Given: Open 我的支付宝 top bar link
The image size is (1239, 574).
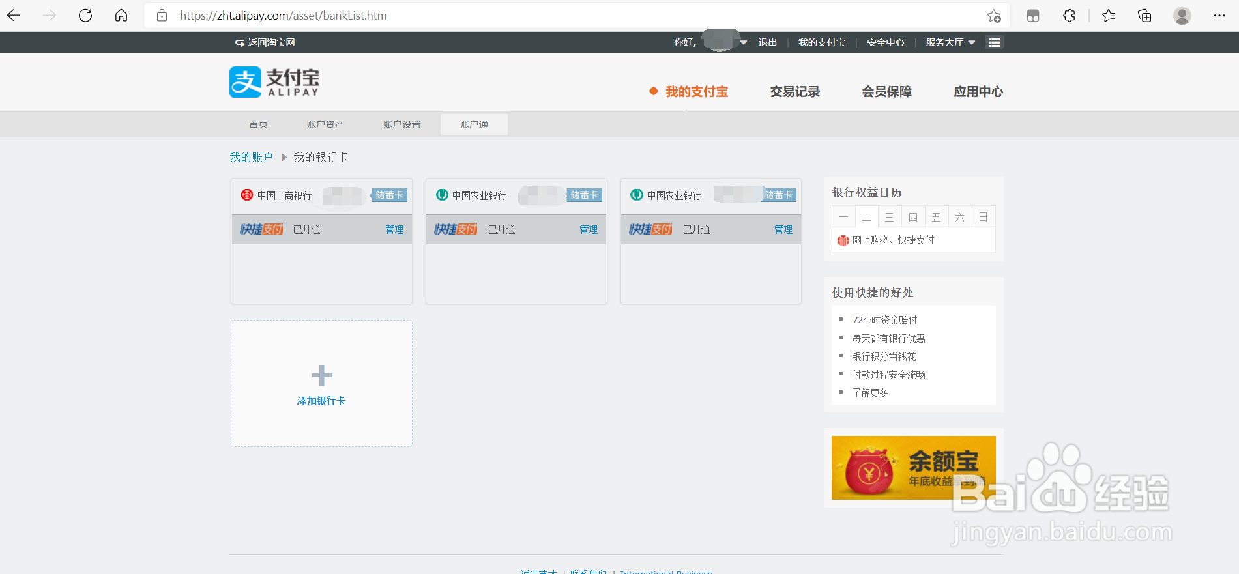Looking at the screenshot, I should (822, 42).
